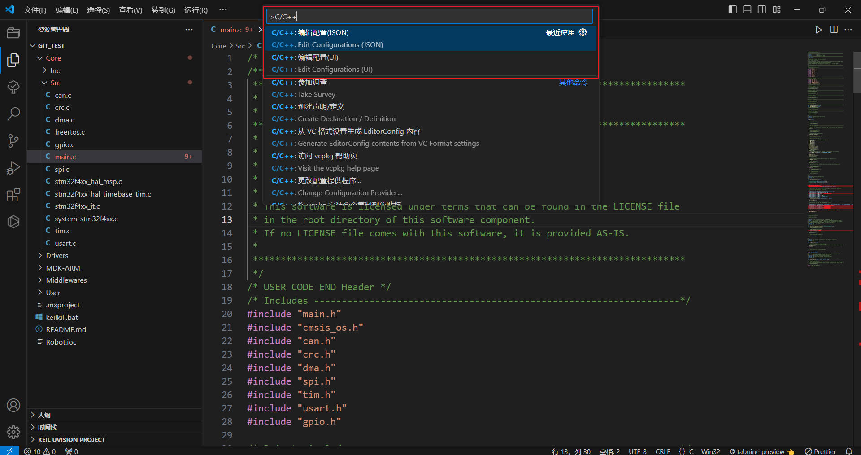This screenshot has width=861, height=455.
Task: Click the Accounts icon in activity bar
Action: click(13, 405)
